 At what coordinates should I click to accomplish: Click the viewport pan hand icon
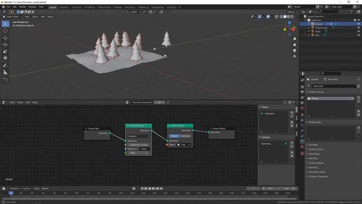pyautogui.click(x=294, y=45)
